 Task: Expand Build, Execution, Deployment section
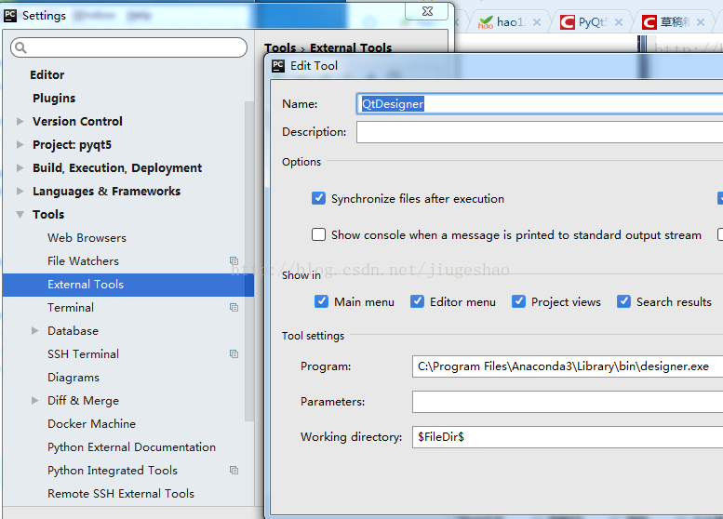pyautogui.click(x=20, y=167)
